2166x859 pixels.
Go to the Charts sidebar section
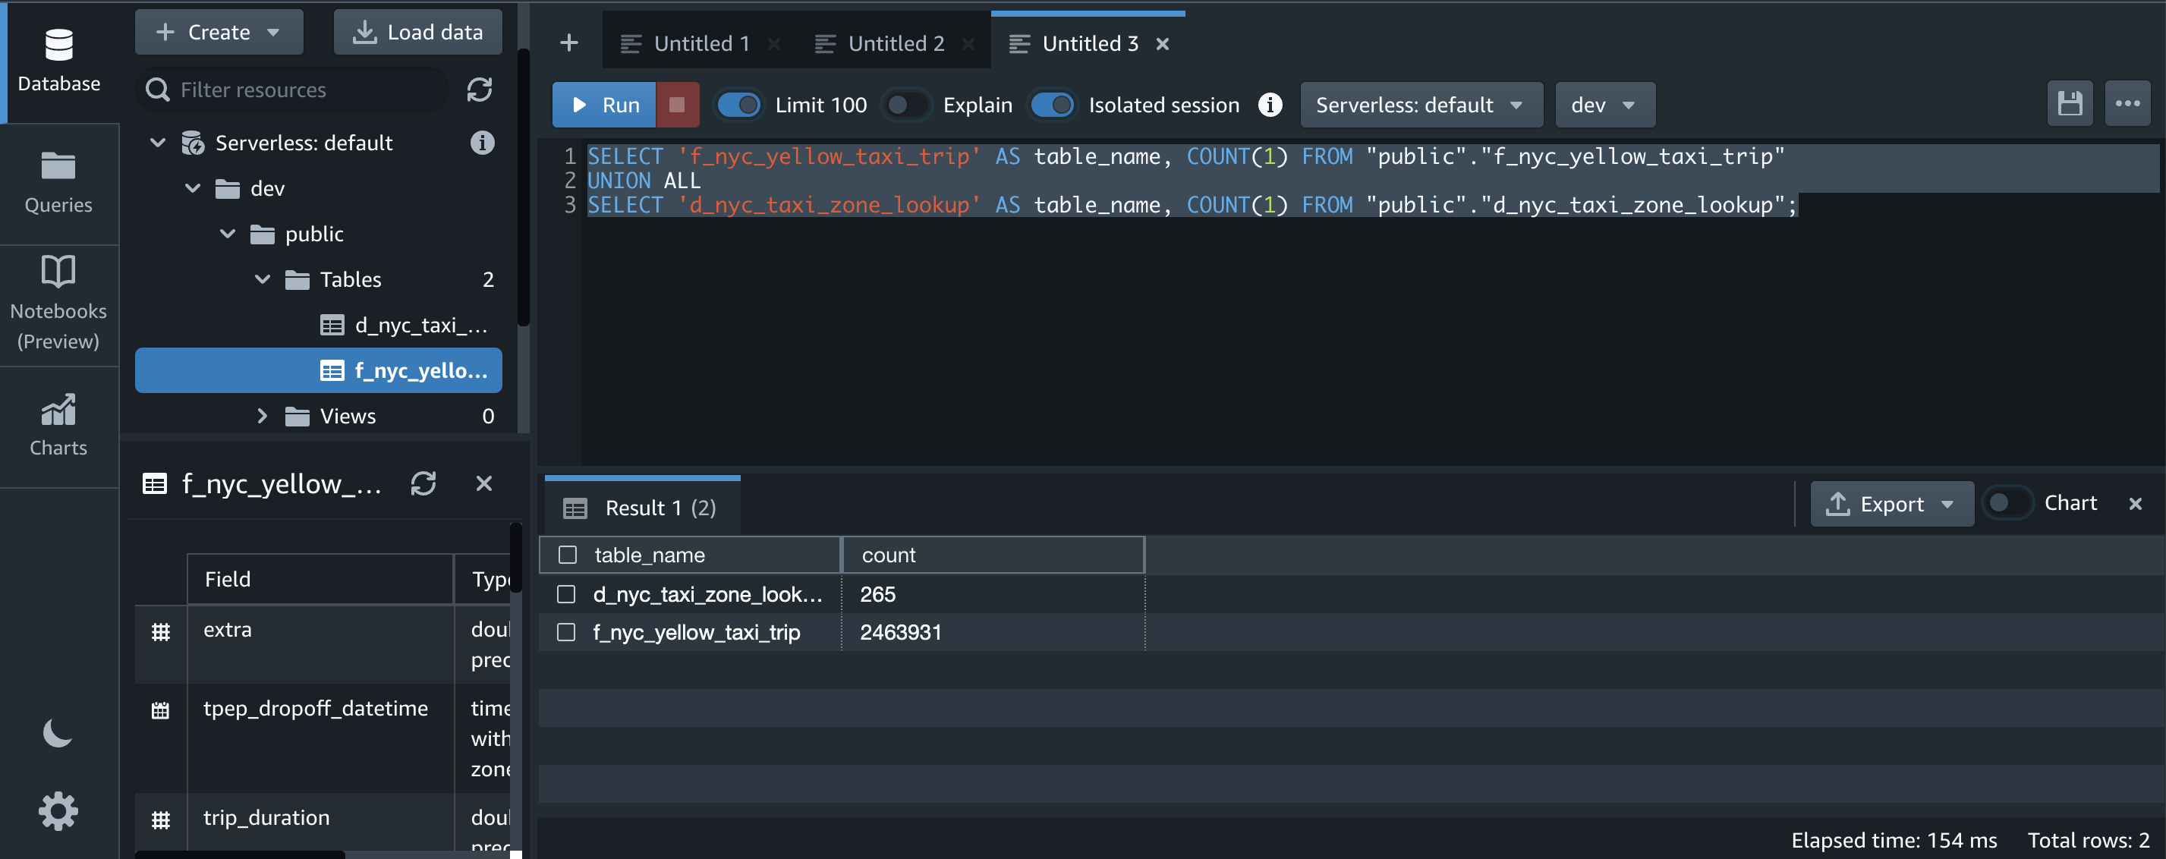tap(58, 424)
